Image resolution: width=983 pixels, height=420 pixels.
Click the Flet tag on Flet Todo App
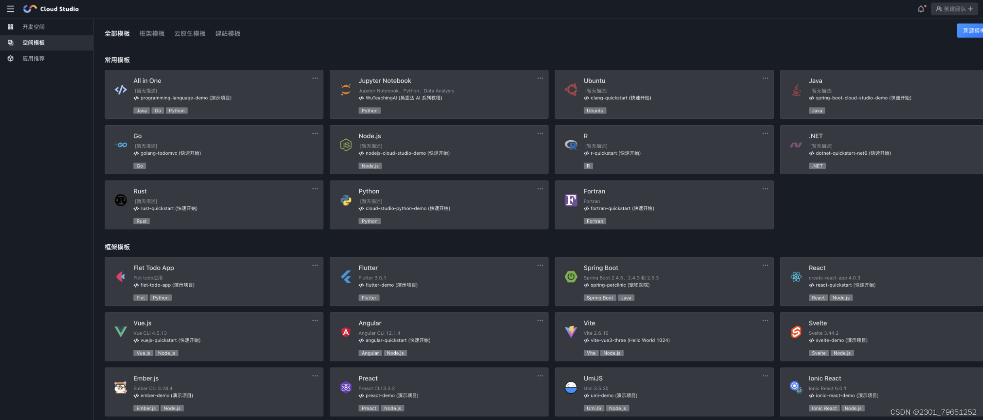pos(141,298)
